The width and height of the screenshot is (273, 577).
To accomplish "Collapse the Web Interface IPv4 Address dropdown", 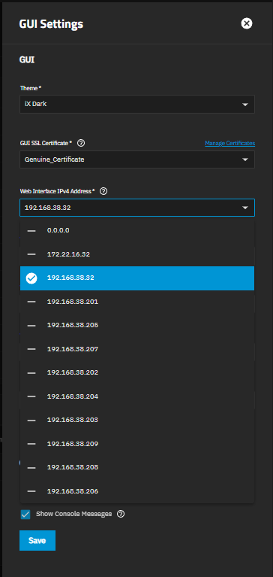I will (x=136, y=208).
